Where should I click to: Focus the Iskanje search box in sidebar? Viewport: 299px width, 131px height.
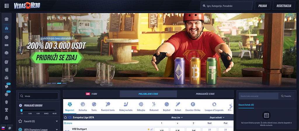coord(38,96)
